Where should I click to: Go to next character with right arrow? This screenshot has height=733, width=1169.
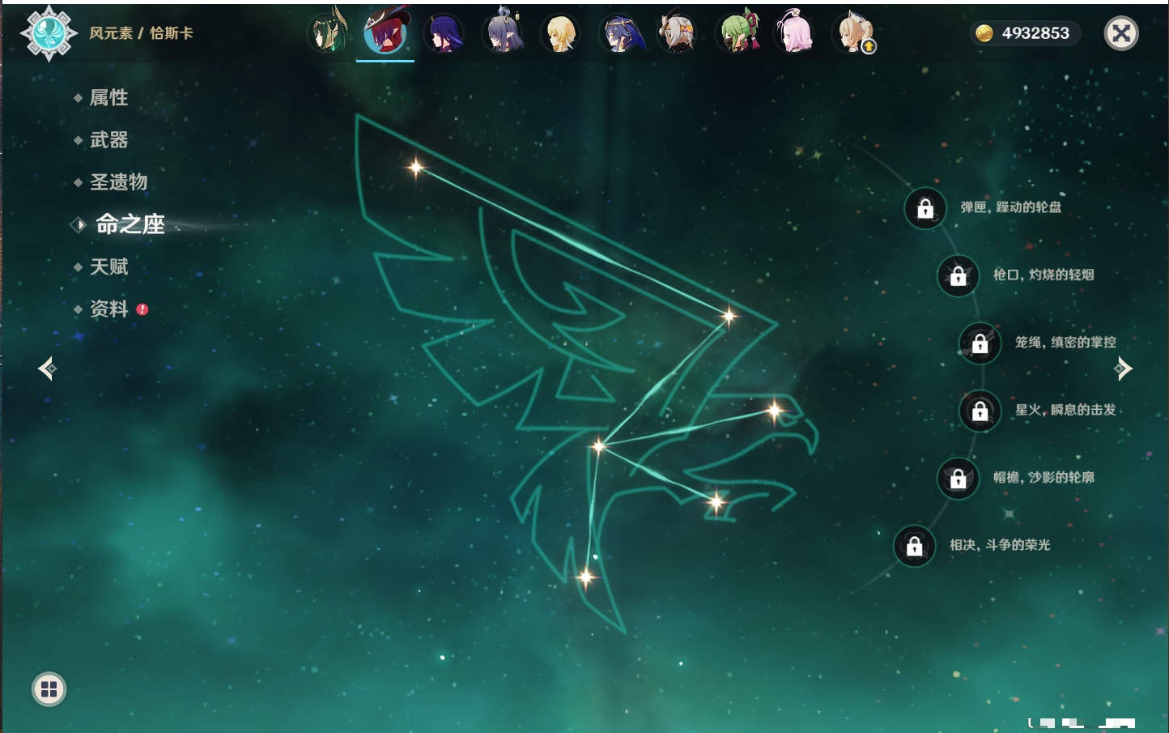click(x=1123, y=369)
